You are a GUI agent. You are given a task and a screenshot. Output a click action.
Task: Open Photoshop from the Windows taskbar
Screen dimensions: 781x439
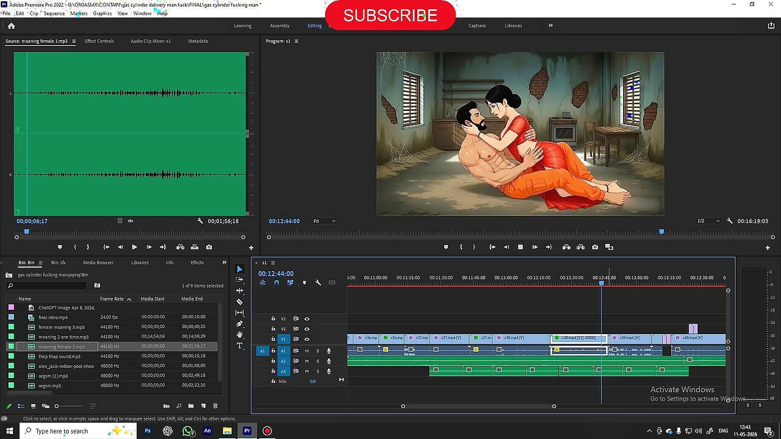[x=148, y=431]
